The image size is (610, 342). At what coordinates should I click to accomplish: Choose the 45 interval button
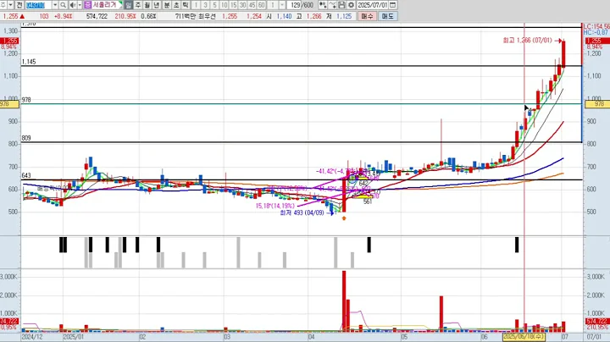point(252,5)
